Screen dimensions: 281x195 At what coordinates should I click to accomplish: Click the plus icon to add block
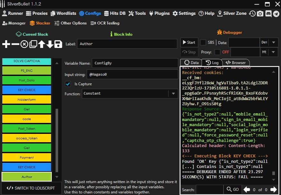(6, 44)
